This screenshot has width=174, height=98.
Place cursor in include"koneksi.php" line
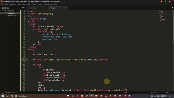coord(41,14)
